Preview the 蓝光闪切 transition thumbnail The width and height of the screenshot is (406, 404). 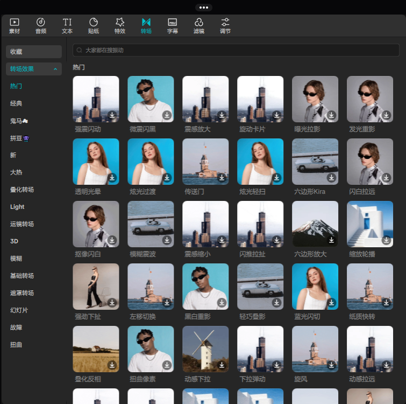click(315, 287)
